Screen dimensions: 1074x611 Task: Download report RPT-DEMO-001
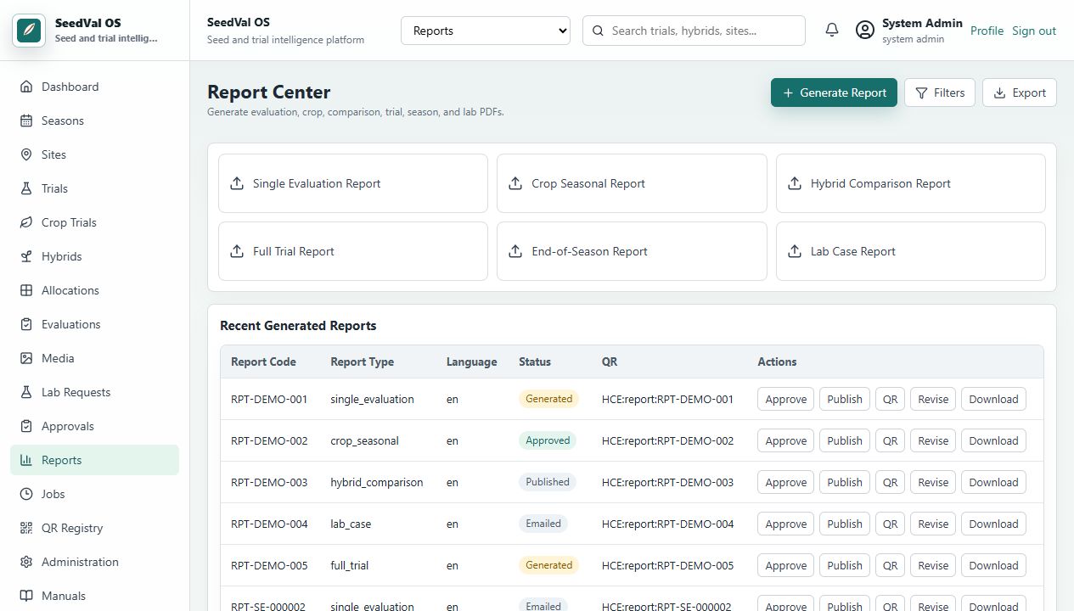tap(993, 399)
